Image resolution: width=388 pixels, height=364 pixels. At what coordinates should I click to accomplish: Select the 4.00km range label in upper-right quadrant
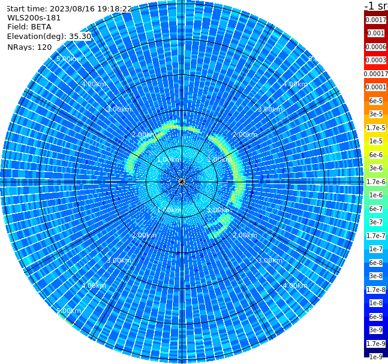tap(295, 84)
